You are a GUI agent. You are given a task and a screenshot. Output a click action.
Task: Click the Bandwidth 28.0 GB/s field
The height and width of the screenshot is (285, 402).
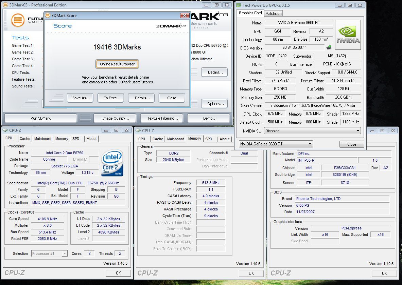[343, 97]
